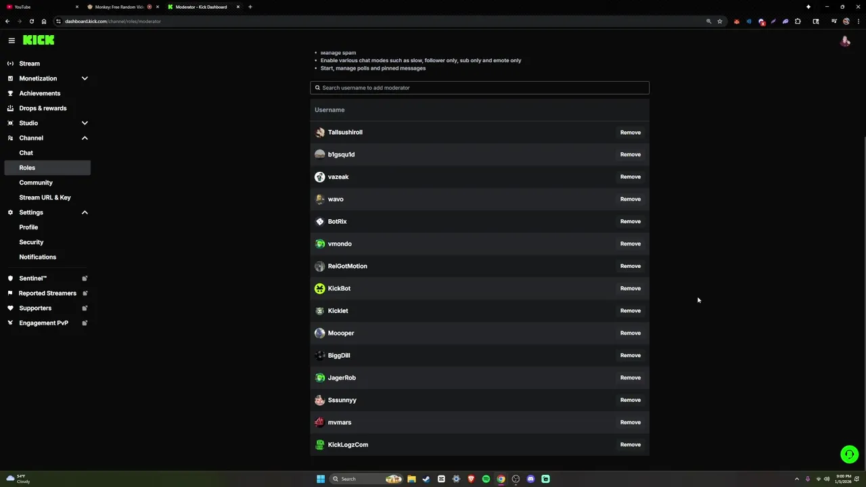
Task: Remove moderator Kicklet
Action: [x=630, y=311]
